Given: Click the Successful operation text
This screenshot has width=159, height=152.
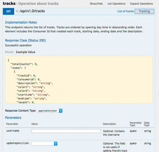Looking at the screenshot, I should point(18,45).
